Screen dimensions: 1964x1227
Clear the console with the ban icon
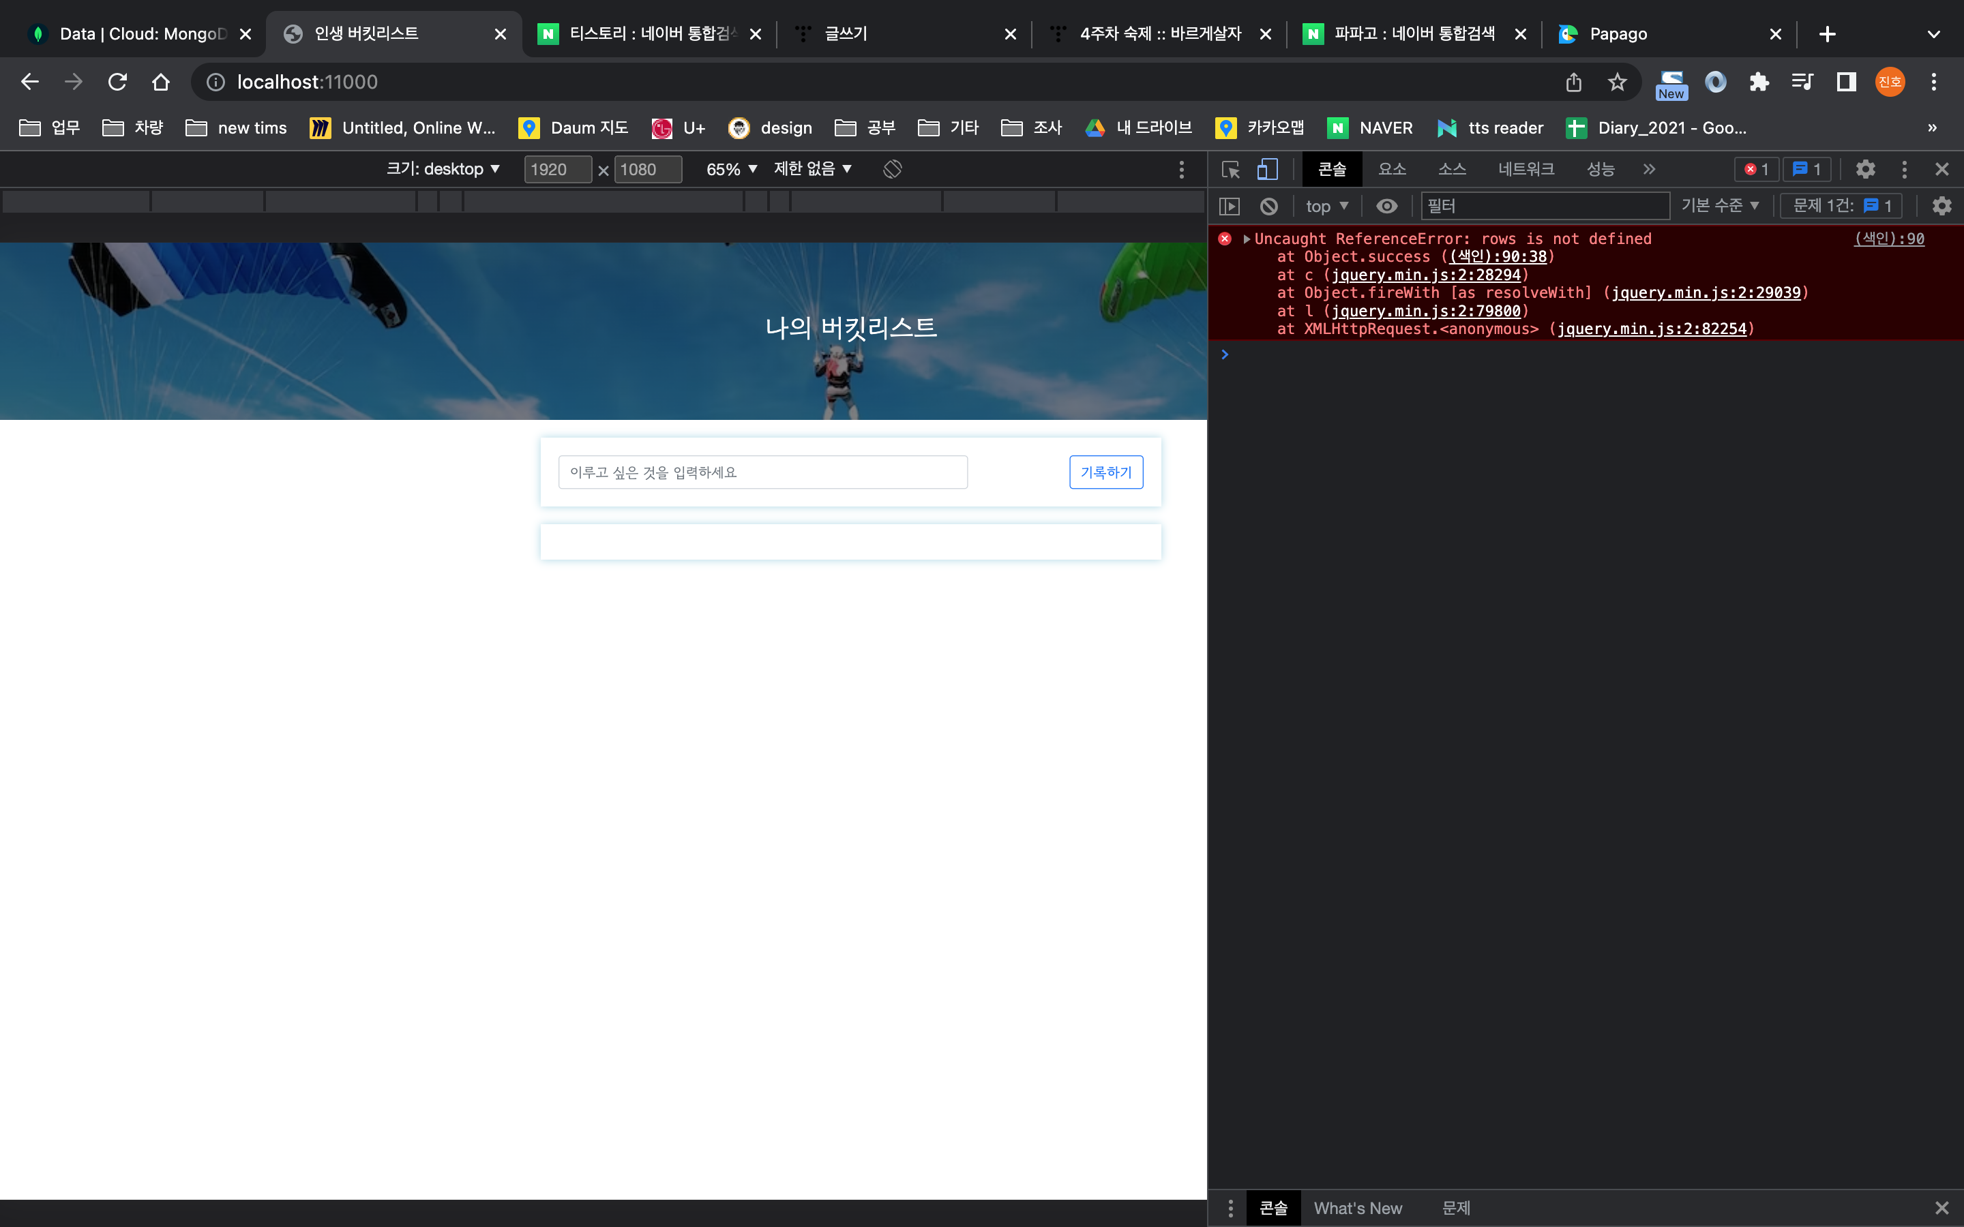1269,206
